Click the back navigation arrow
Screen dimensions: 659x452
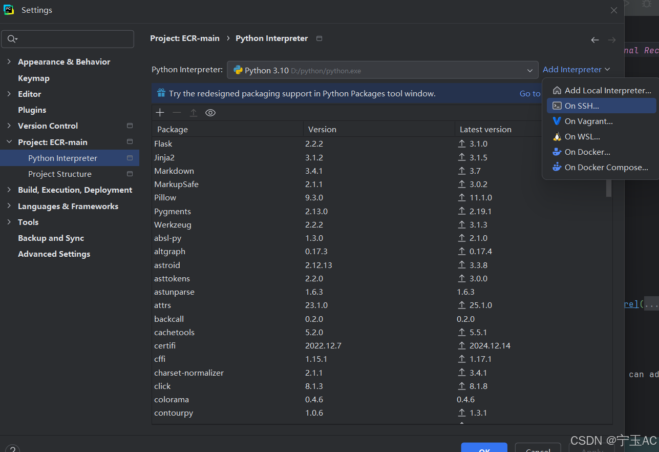coord(594,40)
